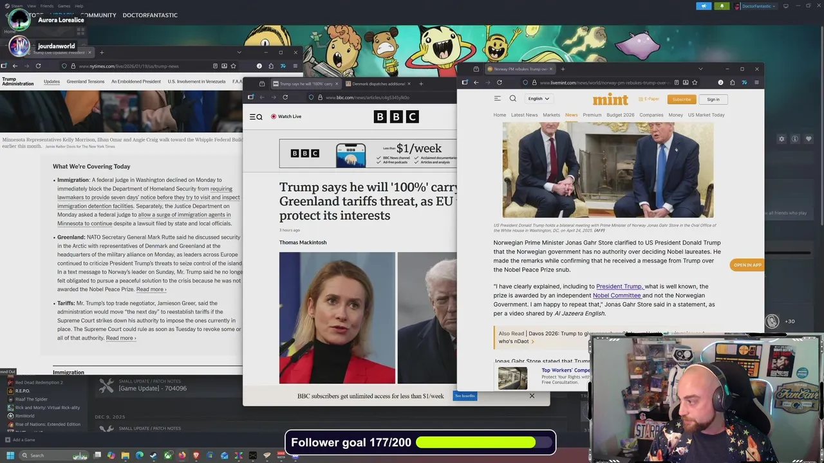Open the Companies section on Mint

[x=651, y=114]
